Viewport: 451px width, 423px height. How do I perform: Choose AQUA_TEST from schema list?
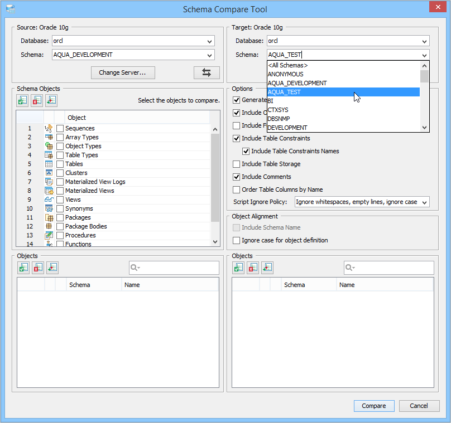[343, 92]
